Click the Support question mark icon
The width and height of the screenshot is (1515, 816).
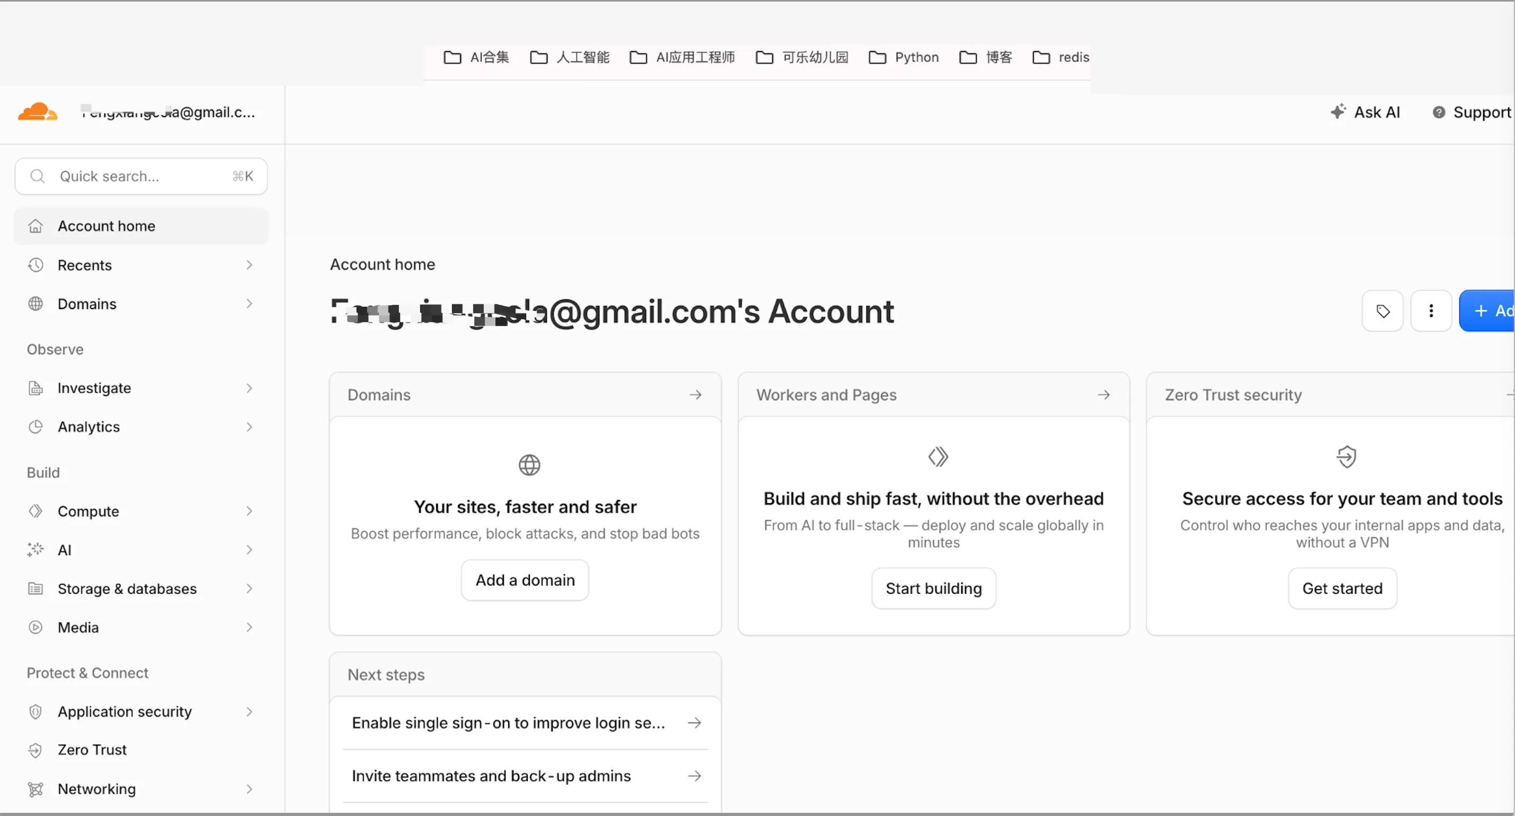1439,112
